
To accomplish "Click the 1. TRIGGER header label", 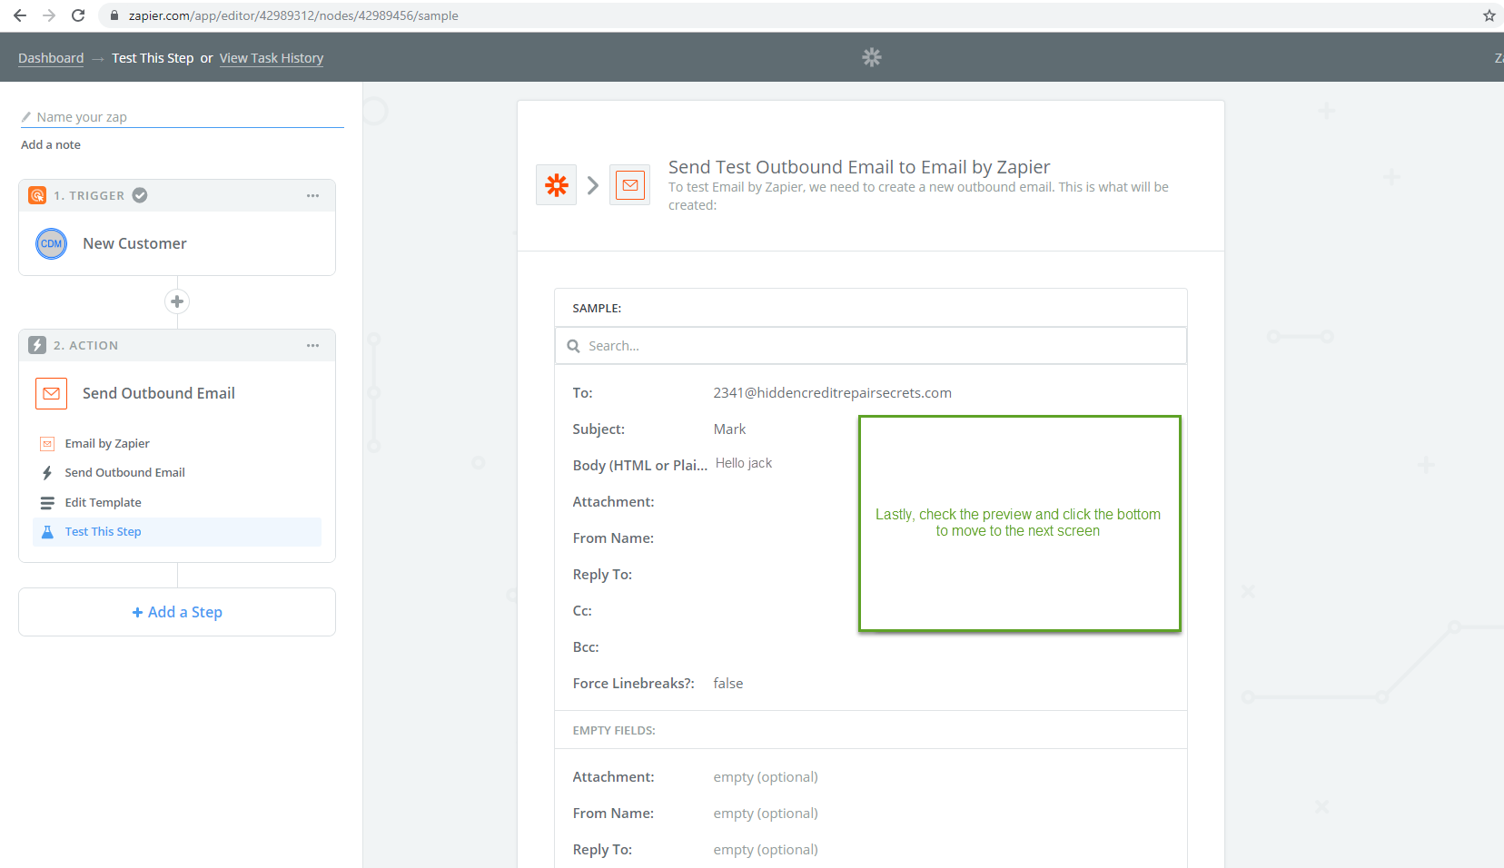I will coord(89,195).
